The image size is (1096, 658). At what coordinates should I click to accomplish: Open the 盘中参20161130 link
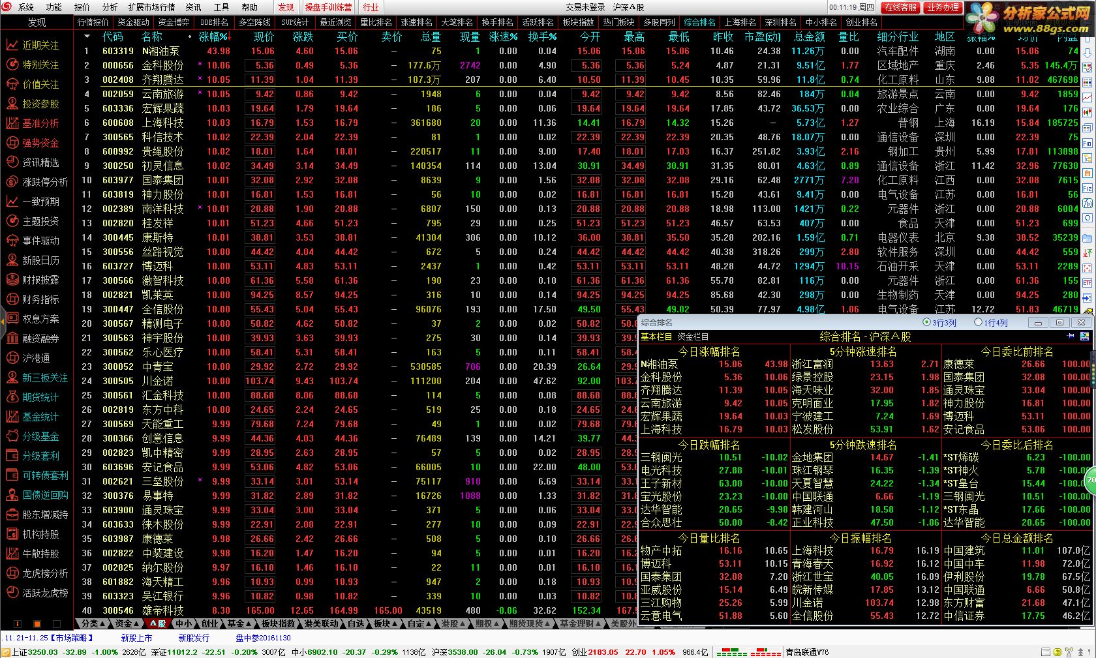(263, 638)
